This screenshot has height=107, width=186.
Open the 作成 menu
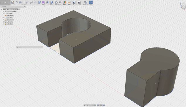click(43, 5)
